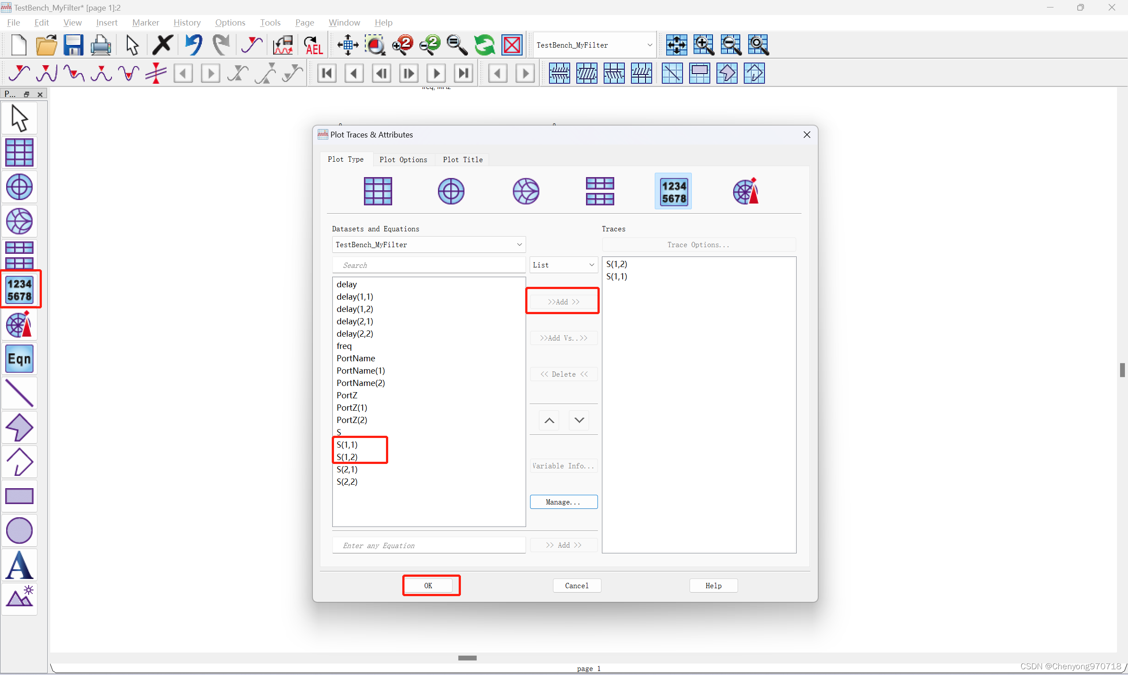Select the circle tool in left palette
Image resolution: width=1128 pixels, height=675 pixels.
[x=19, y=530]
